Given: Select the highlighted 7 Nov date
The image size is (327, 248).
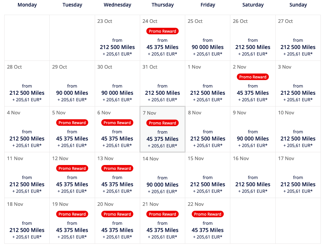Looking at the screenshot, I should pyautogui.click(x=162, y=129).
